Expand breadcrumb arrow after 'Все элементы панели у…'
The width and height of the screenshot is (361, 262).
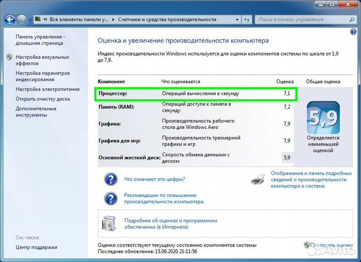point(113,20)
